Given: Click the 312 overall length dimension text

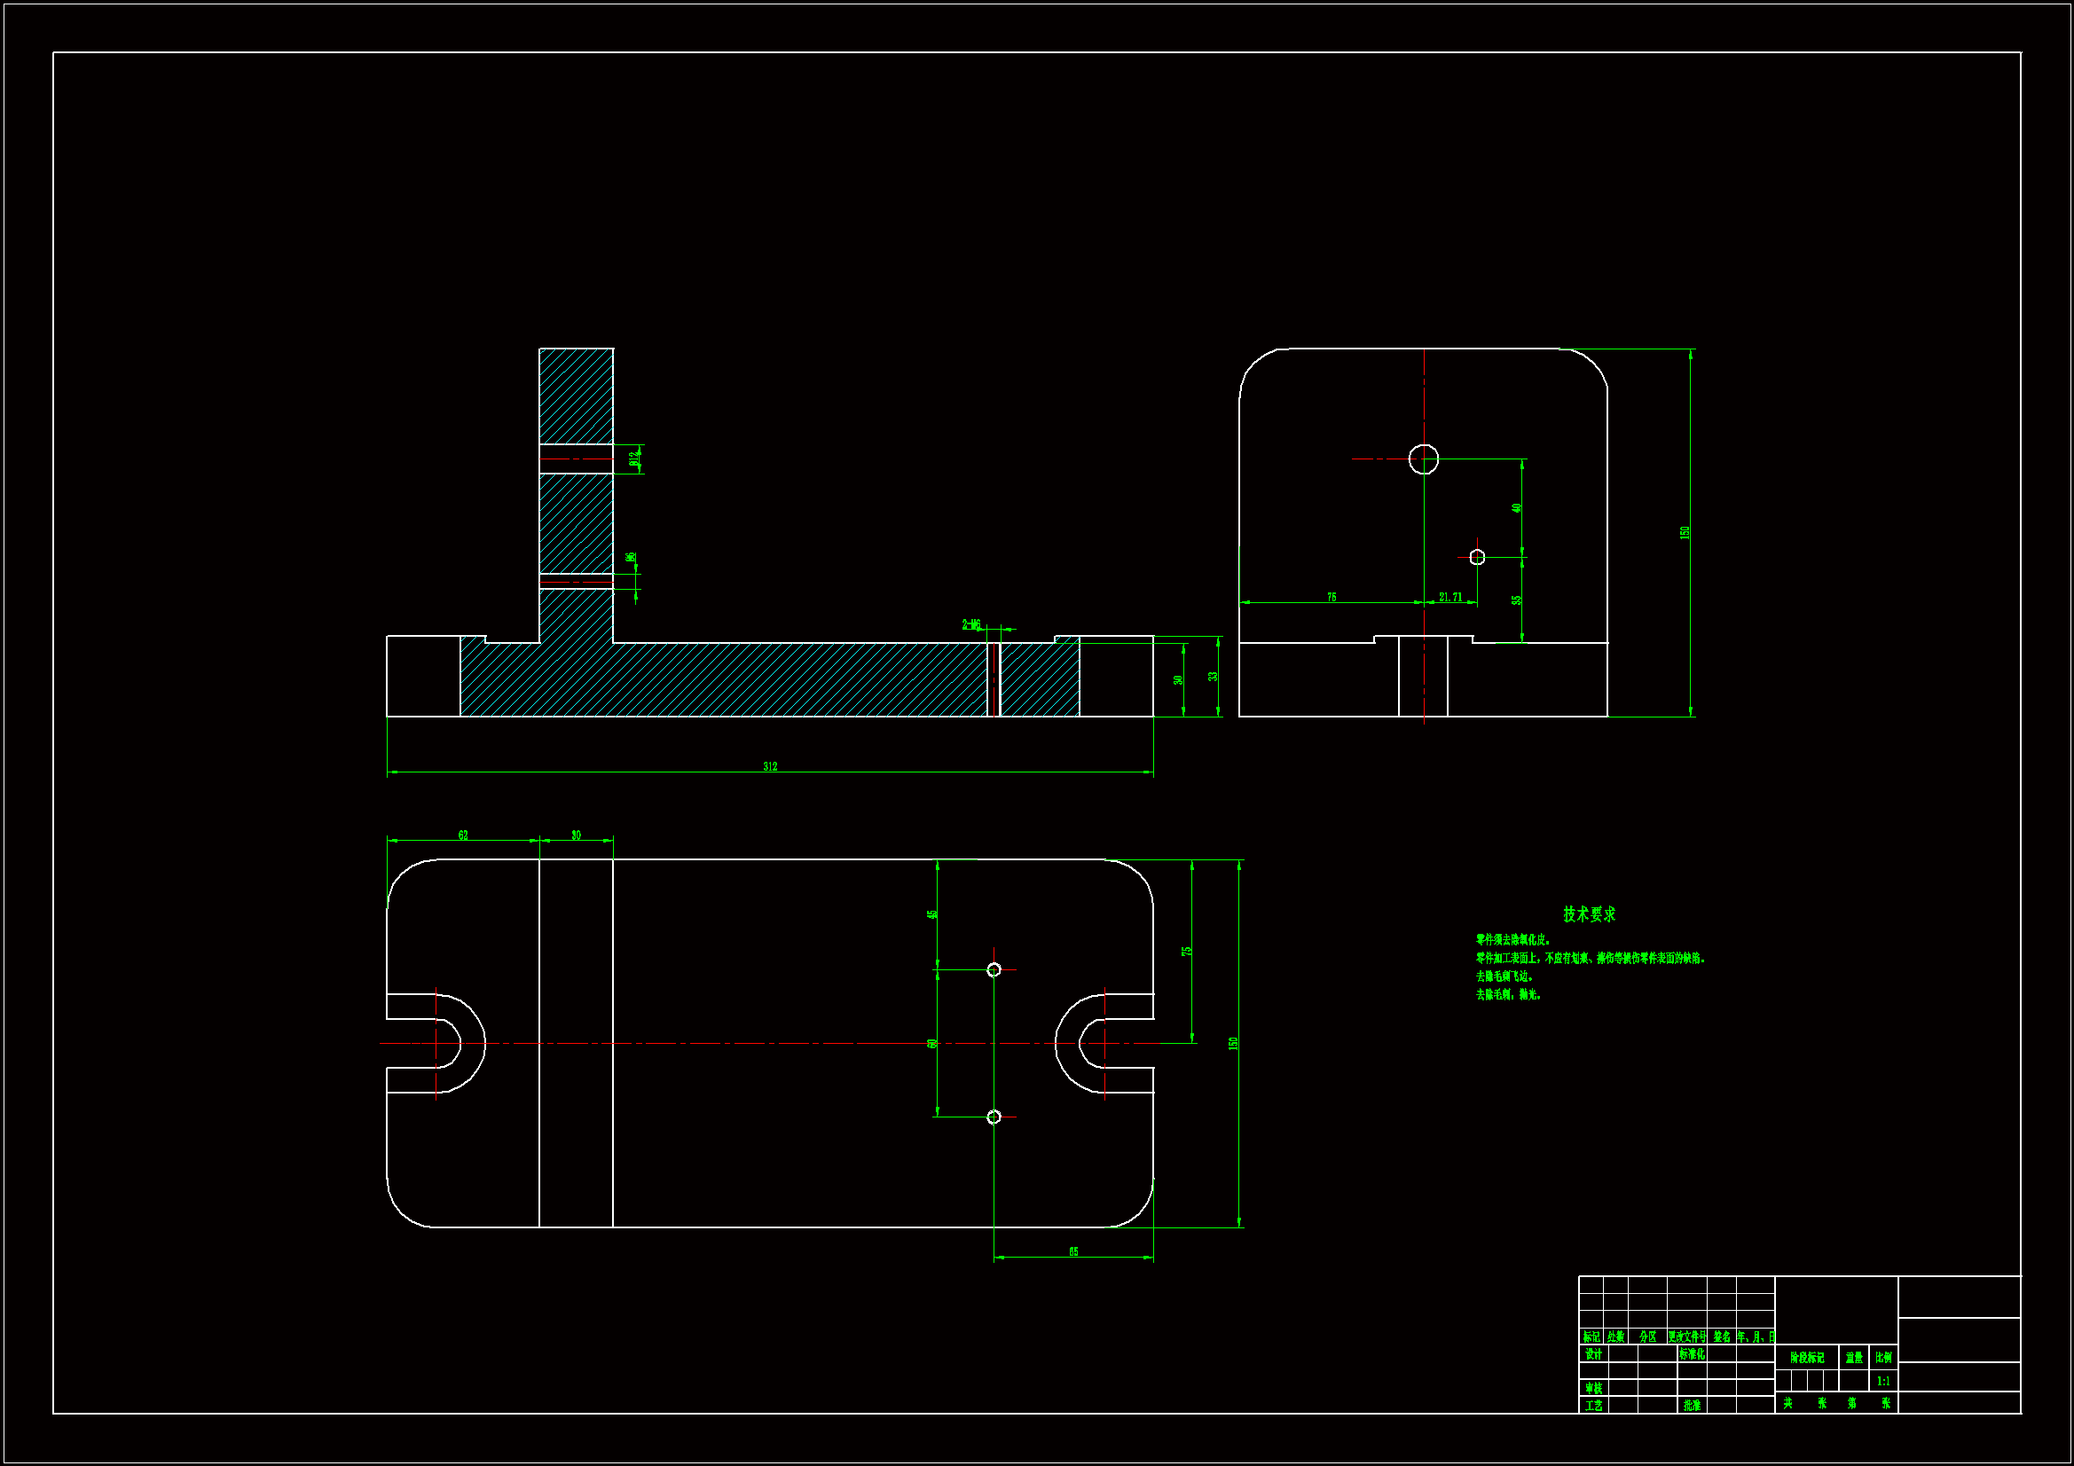Looking at the screenshot, I should (x=770, y=767).
